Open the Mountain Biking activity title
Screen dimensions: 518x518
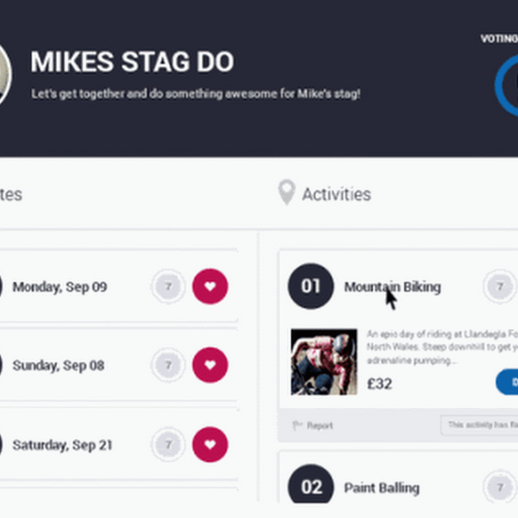coord(392,287)
